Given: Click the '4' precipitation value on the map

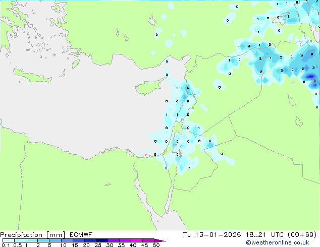Looking at the screenshot, I should (188, 88).
